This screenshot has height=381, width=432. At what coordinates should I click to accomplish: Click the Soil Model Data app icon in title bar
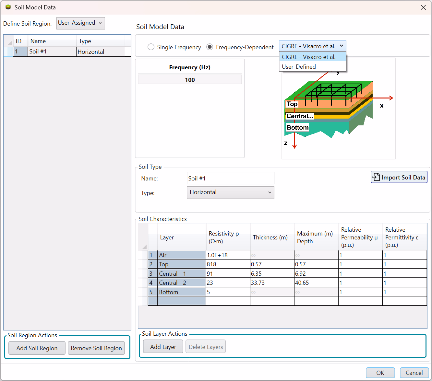coord(8,7)
